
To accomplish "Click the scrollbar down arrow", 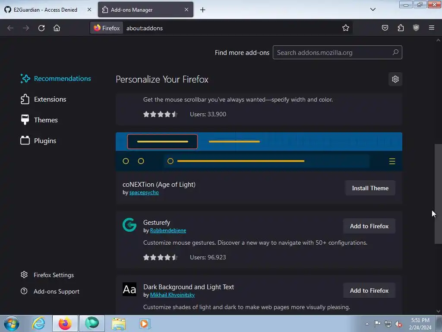I will [x=438, y=311].
